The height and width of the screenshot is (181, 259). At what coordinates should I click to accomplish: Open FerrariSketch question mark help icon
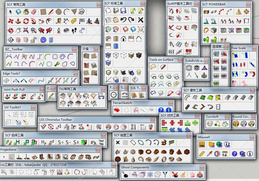tap(161, 110)
